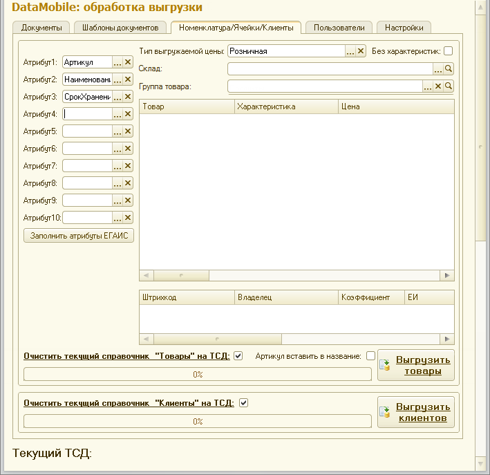
Task: Open the selection list for Атрибут9
Action: pos(117,200)
